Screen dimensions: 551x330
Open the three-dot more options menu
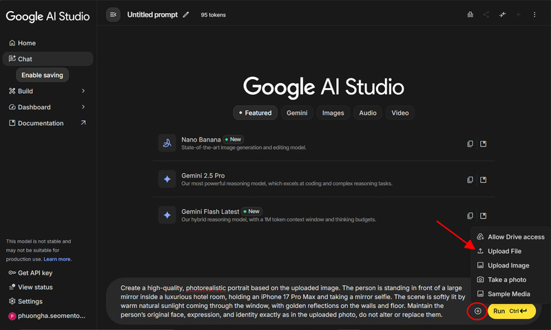(534, 14)
